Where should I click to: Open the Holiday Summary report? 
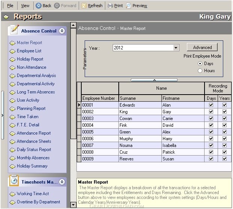coord(32,166)
